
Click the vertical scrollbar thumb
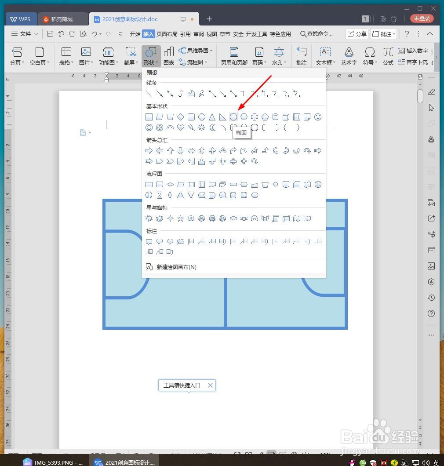[420, 96]
